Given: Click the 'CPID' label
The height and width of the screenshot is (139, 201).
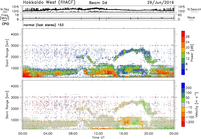Looking at the screenshot, I should pos(6,24).
